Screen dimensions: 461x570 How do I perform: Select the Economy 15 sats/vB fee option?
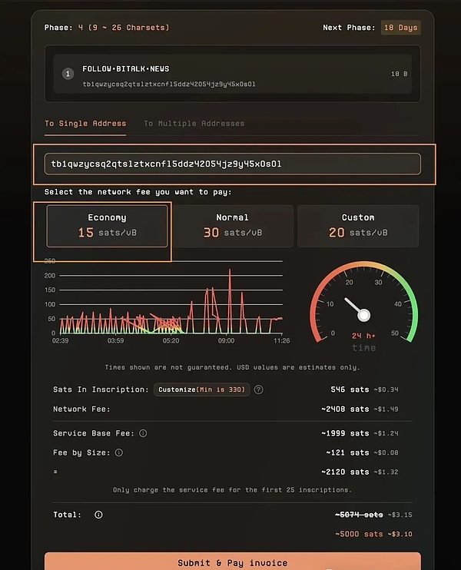107,225
